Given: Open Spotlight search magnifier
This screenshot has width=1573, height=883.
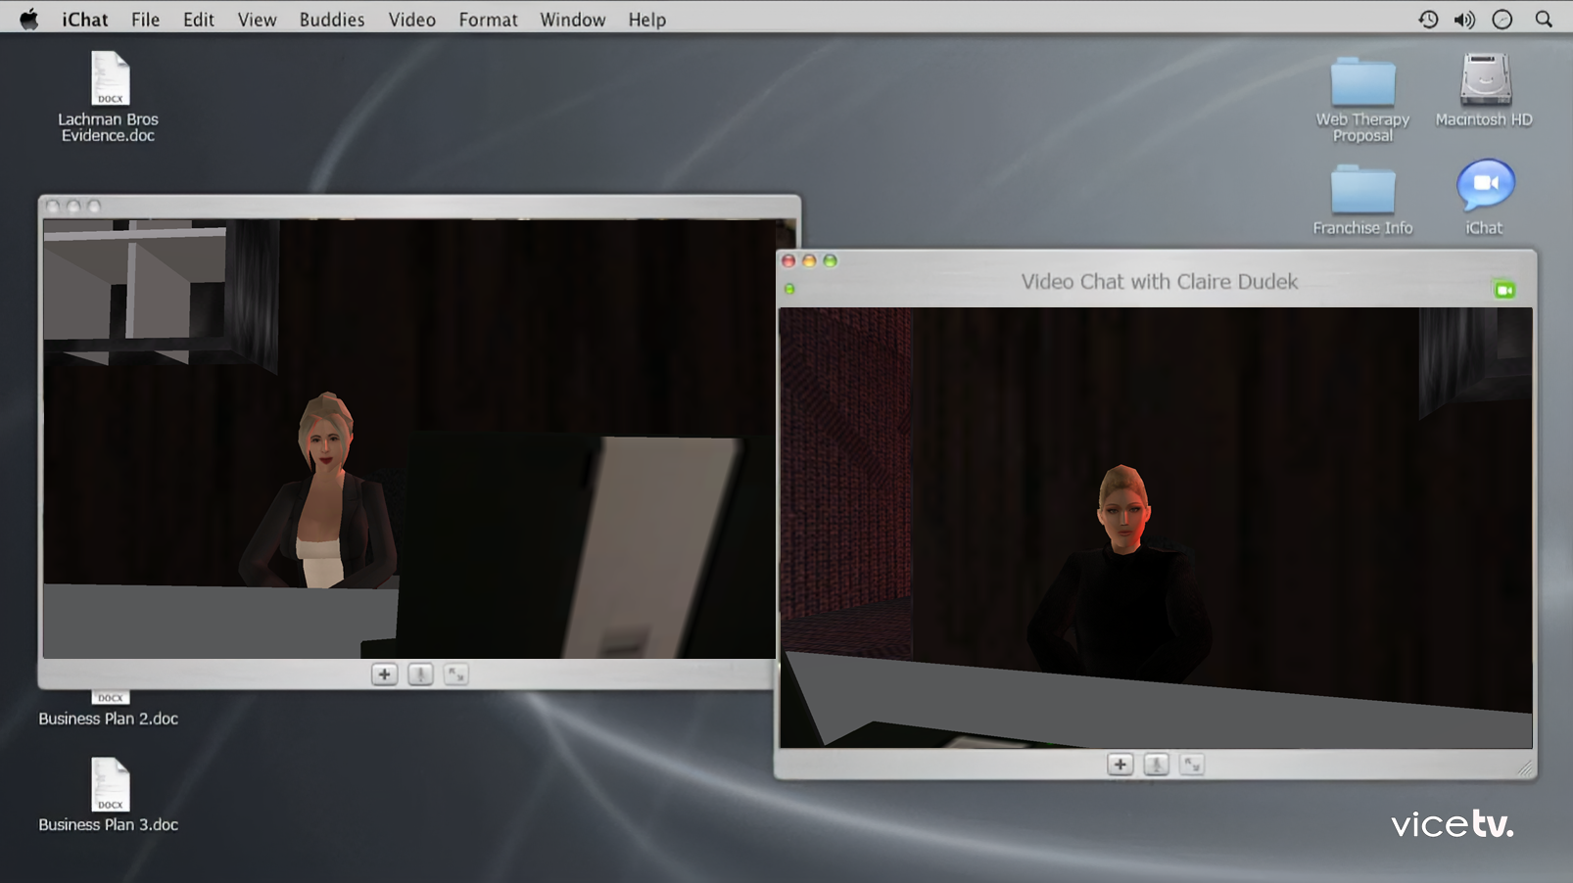Looking at the screenshot, I should click(1544, 20).
